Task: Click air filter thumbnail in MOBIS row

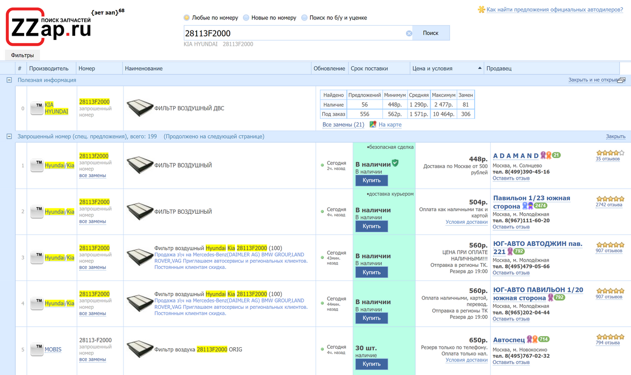Action: [x=140, y=349]
